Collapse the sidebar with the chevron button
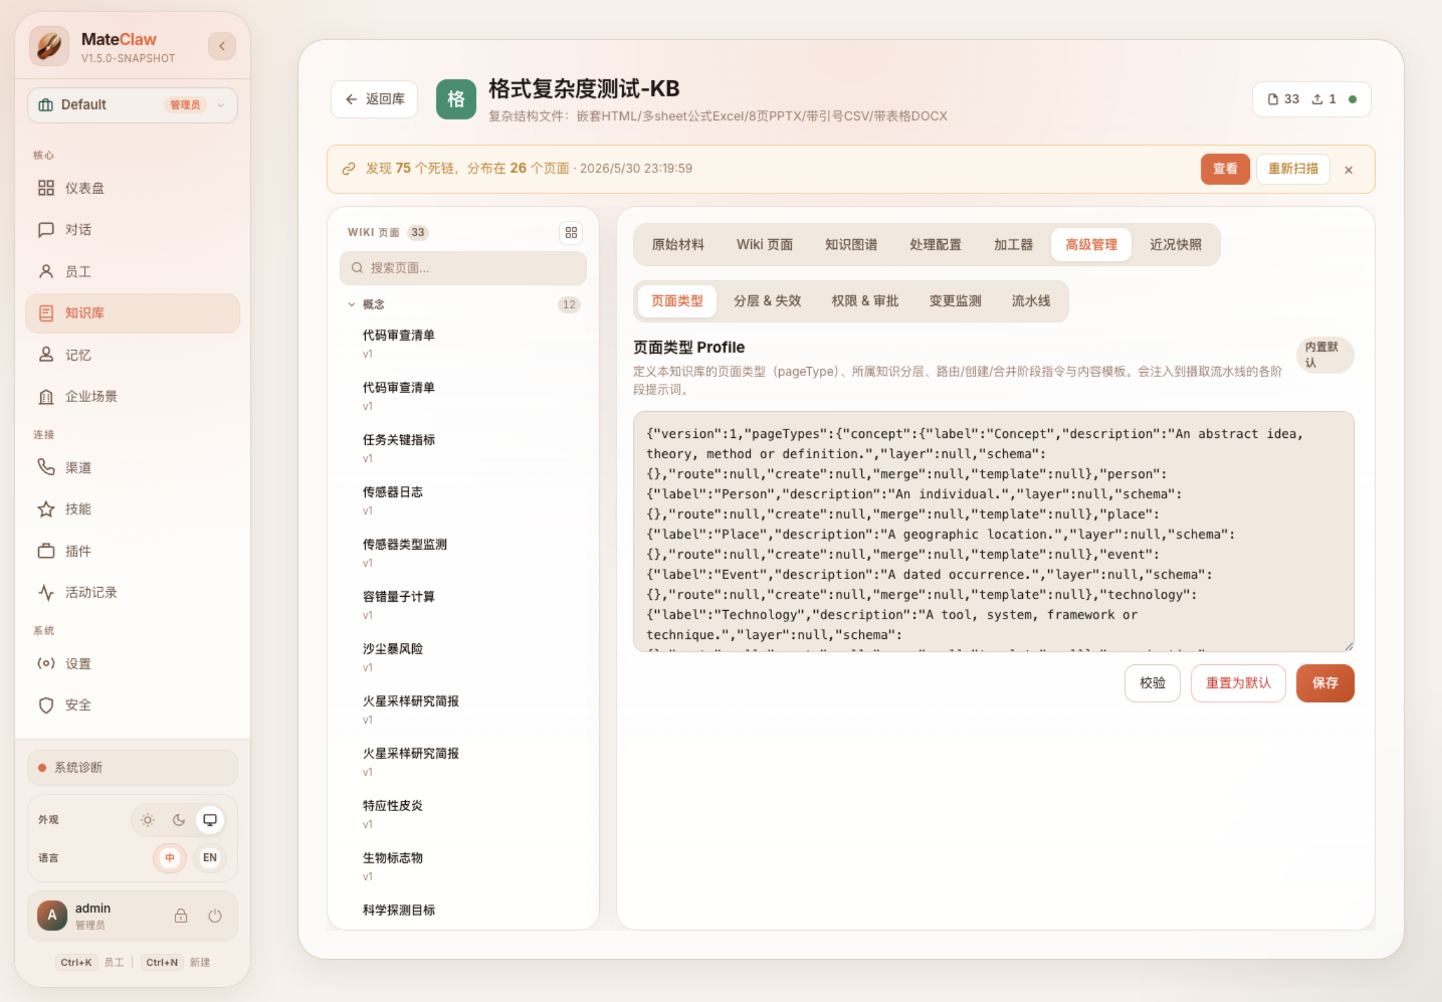 click(x=221, y=46)
